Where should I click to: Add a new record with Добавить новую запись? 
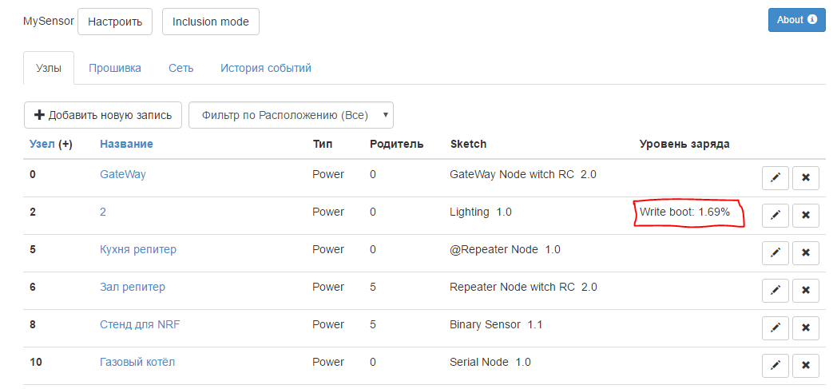(x=103, y=115)
